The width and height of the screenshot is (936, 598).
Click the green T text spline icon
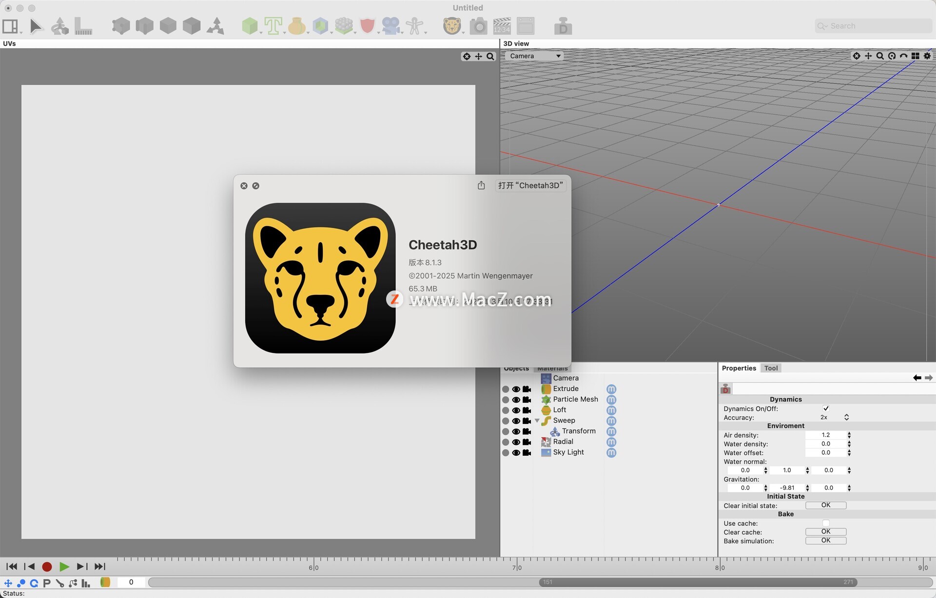pos(273,26)
